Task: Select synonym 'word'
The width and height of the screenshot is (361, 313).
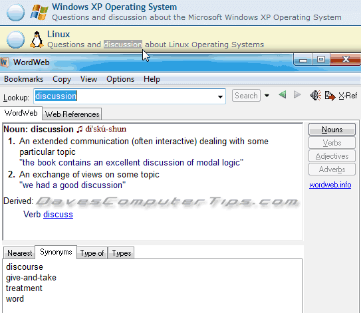Action: pyautogui.click(x=15, y=299)
